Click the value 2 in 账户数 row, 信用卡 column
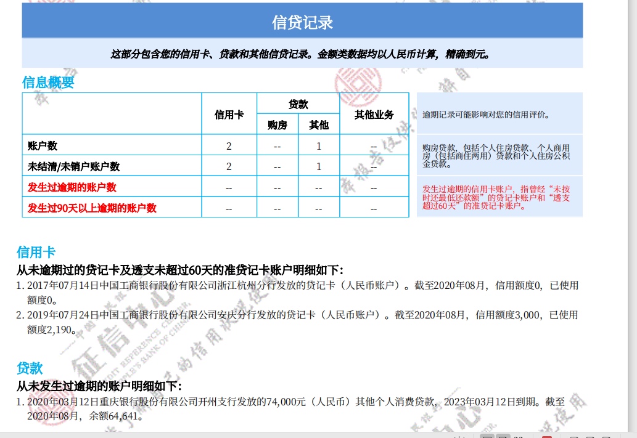The width and height of the screenshot is (637, 438). [x=229, y=146]
